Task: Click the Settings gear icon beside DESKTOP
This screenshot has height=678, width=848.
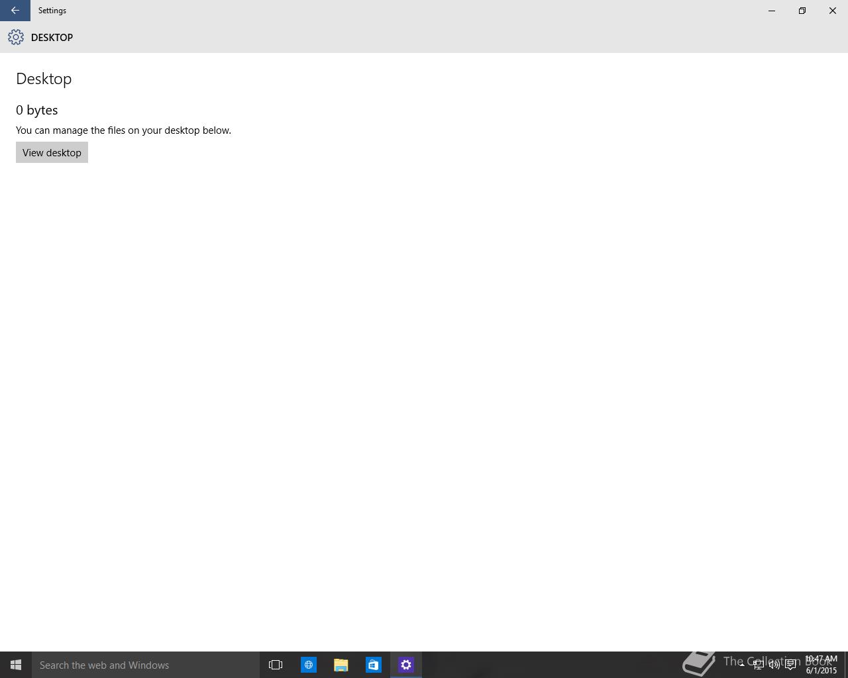Action: 16,37
